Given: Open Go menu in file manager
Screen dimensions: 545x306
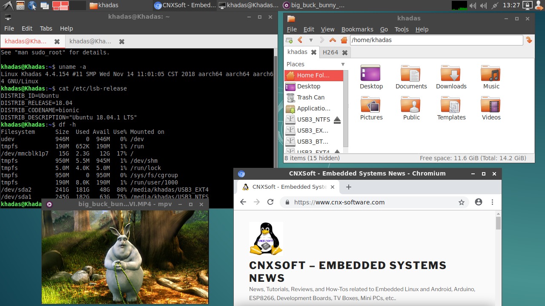Looking at the screenshot, I should (384, 29).
